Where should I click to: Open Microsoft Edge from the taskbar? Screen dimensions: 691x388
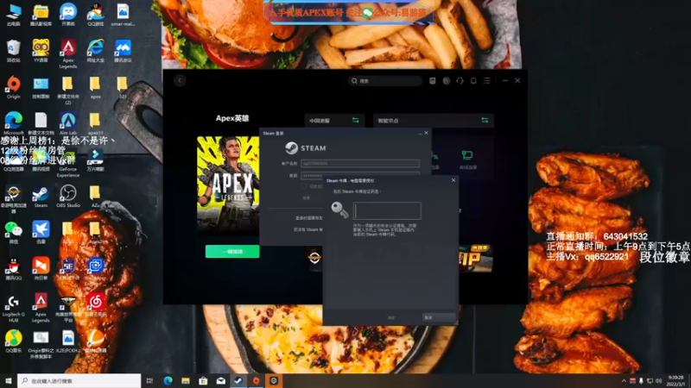click(168, 380)
